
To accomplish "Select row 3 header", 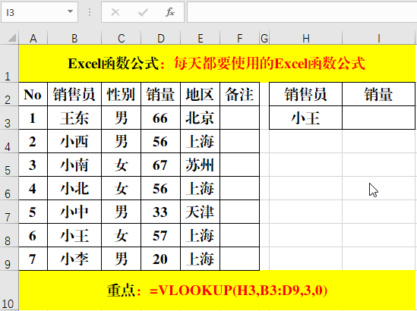I will (x=9, y=118).
